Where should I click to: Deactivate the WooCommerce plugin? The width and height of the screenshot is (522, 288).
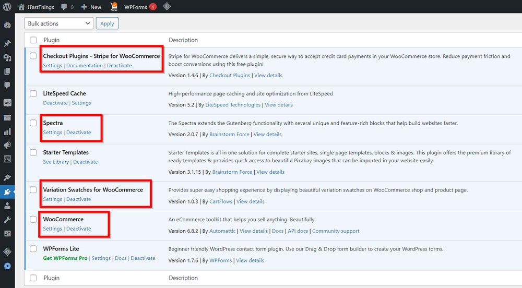point(79,229)
